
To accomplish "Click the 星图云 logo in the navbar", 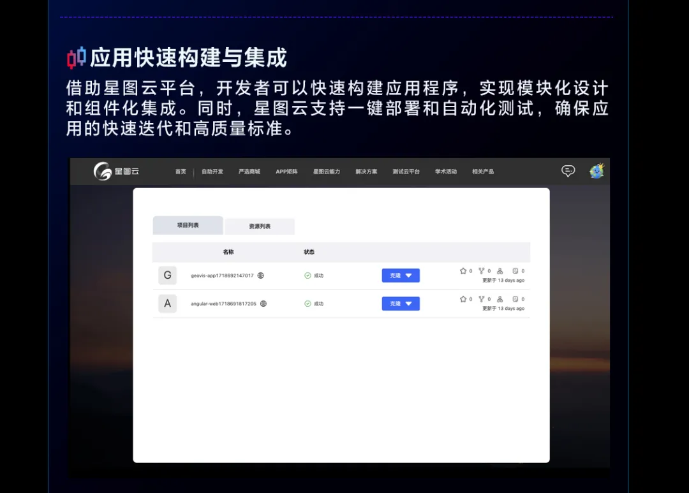I will point(116,171).
